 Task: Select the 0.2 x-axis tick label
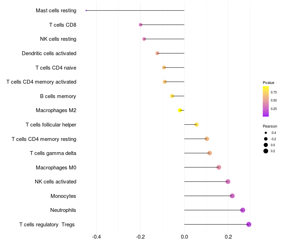tap(228, 237)
